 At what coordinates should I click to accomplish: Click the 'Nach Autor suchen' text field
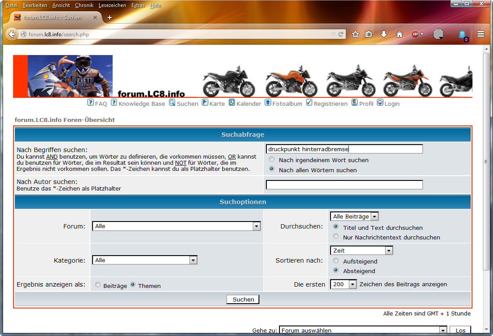click(344, 185)
